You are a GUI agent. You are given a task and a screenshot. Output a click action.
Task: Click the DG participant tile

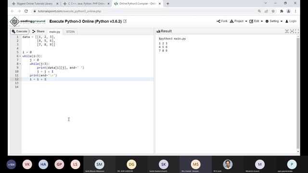click(131, 164)
